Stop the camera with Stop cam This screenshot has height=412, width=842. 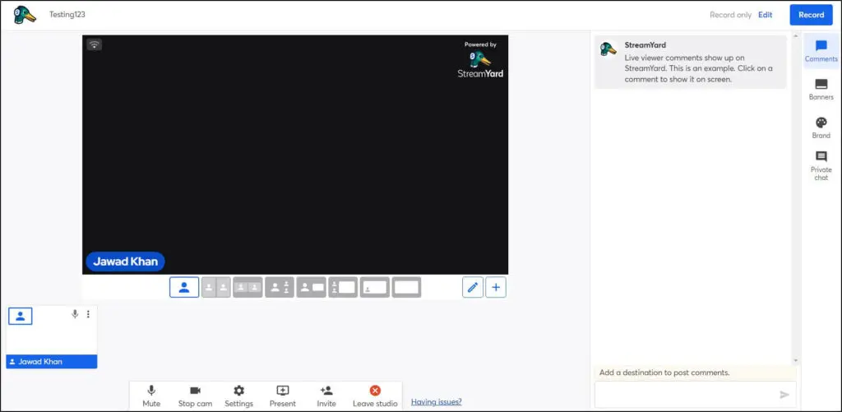195,396
